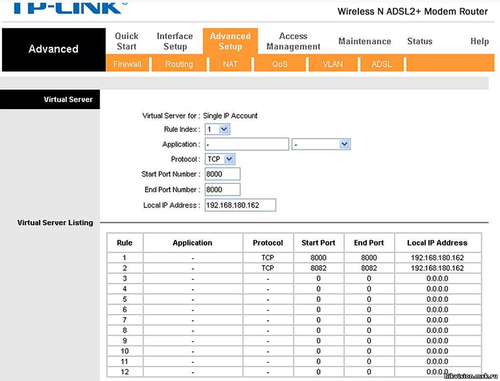The height and width of the screenshot is (381, 500).
Task: Focus the Local IP Address field
Action: [240, 205]
